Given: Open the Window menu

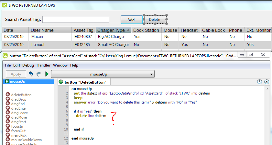Looking at the screenshot, I should (60, 65).
